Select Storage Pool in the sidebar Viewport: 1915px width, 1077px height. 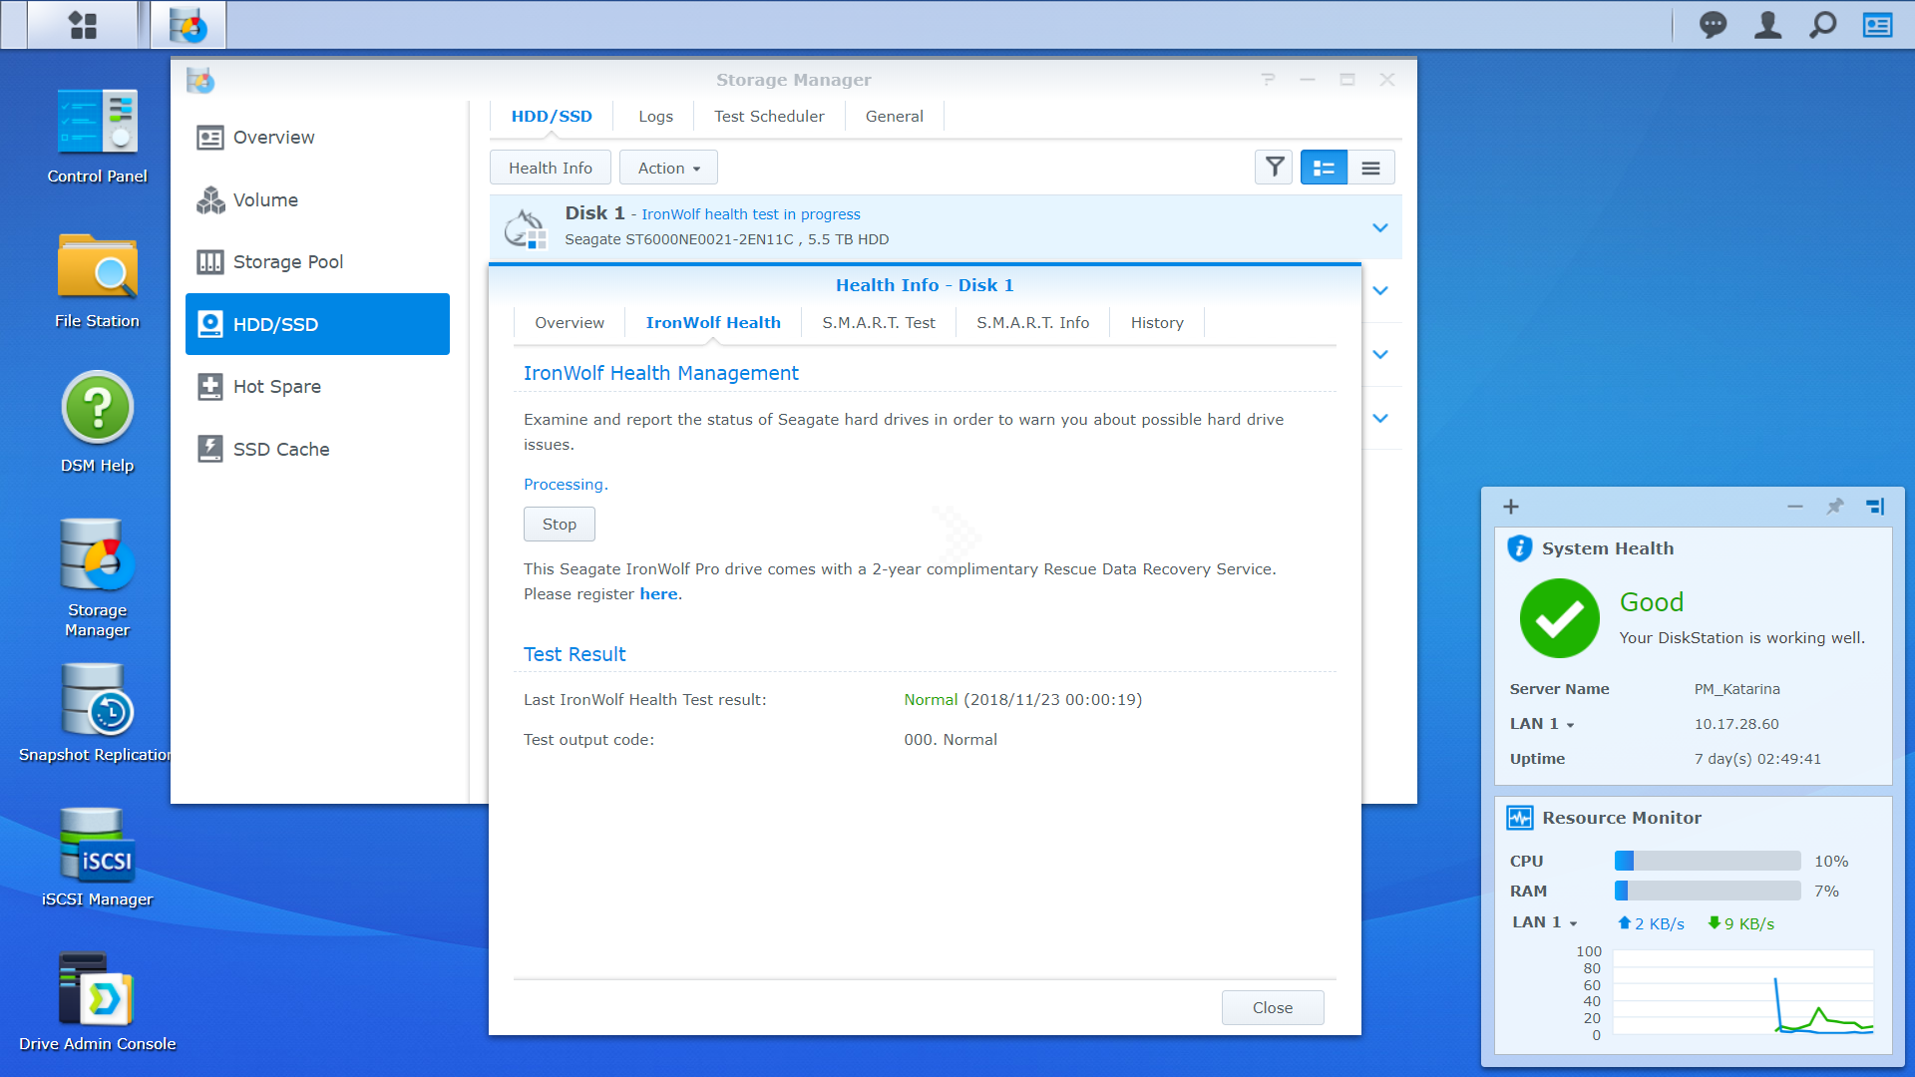point(288,261)
